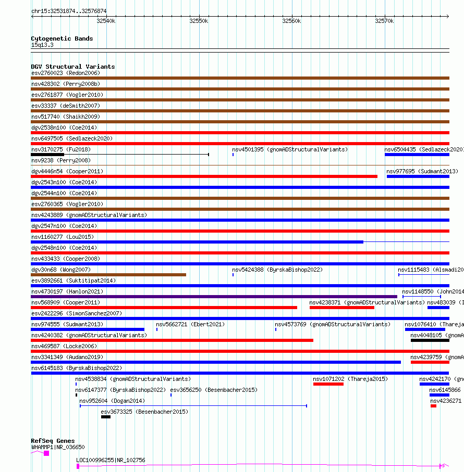Select the nsv5424388 (ByrskaBishop2022) marker

click(x=233, y=275)
